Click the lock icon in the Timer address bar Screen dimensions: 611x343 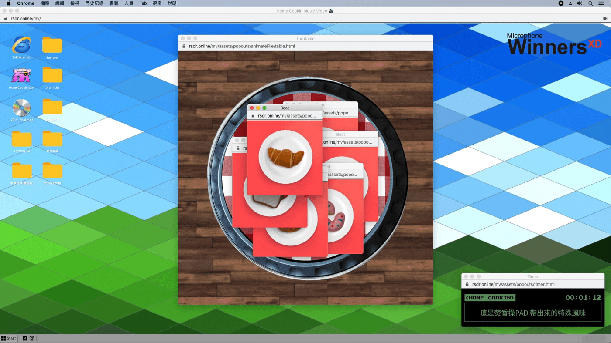point(467,284)
